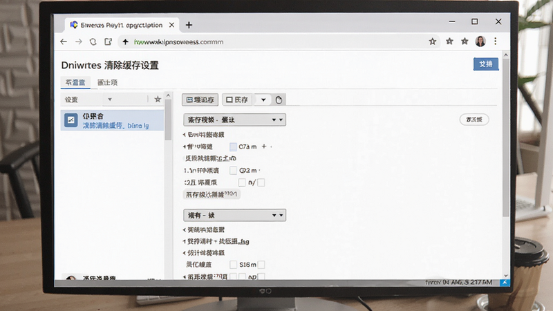Switch to the second page tab
The width and height of the screenshot is (553, 311).
[107, 82]
